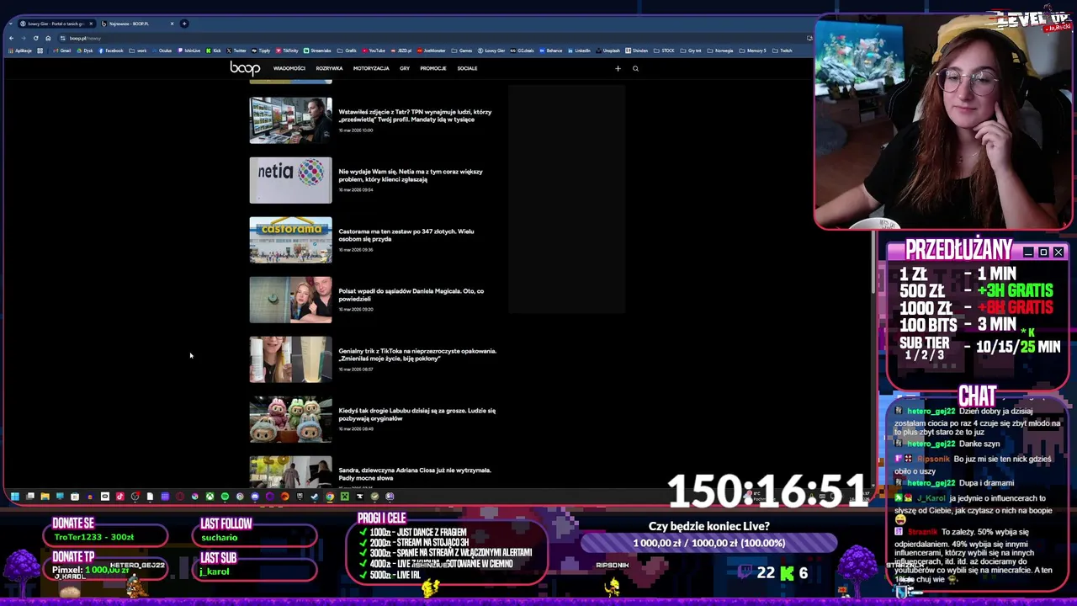
Task: Open the Oculus bookmark
Action: (x=162, y=50)
